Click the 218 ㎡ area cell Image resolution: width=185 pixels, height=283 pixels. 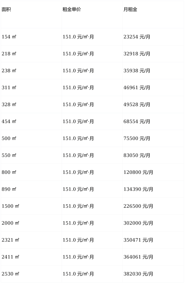click(9, 54)
